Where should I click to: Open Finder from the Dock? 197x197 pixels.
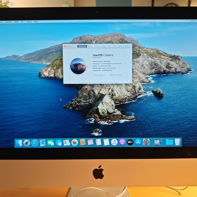19,143
